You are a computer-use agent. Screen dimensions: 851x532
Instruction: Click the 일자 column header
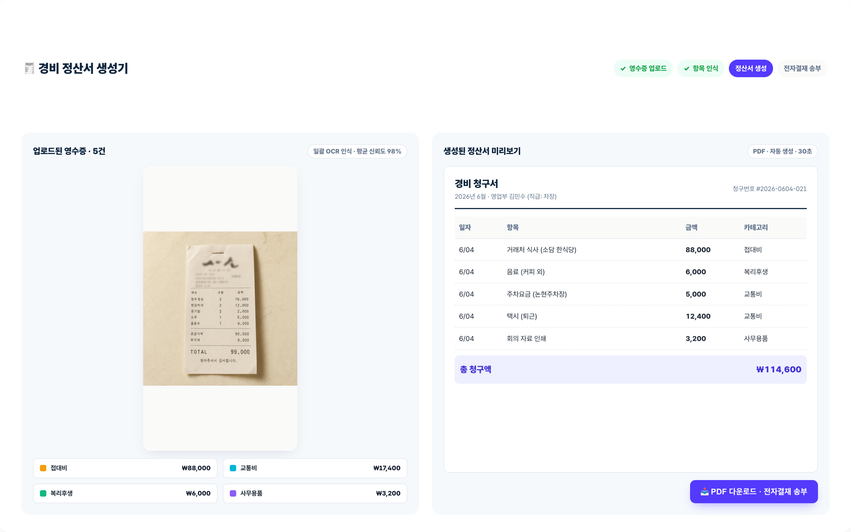pos(465,227)
